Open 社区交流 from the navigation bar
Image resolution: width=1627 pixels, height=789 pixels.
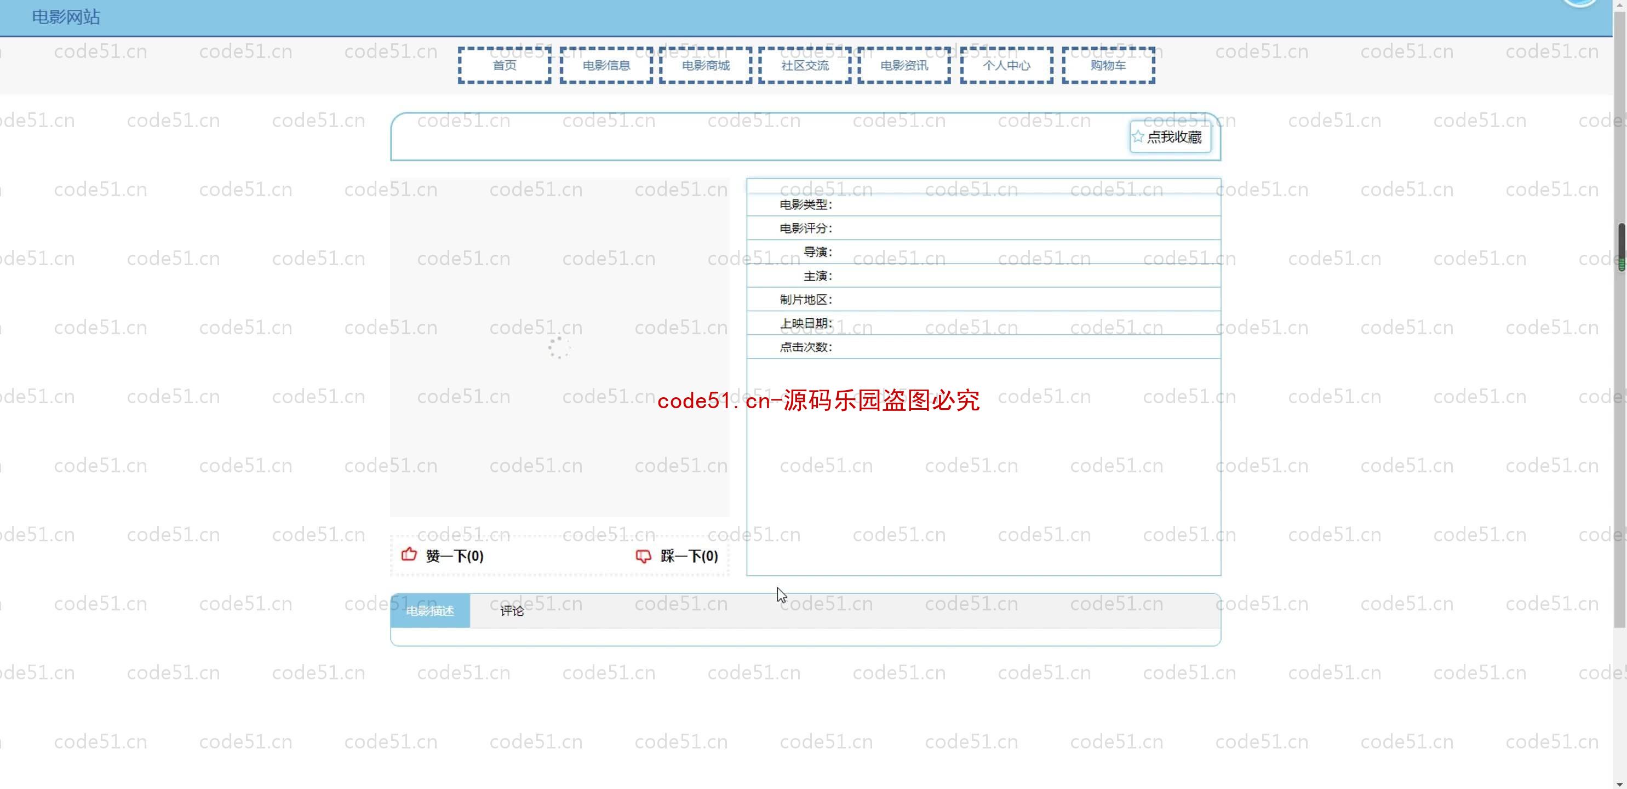805,65
